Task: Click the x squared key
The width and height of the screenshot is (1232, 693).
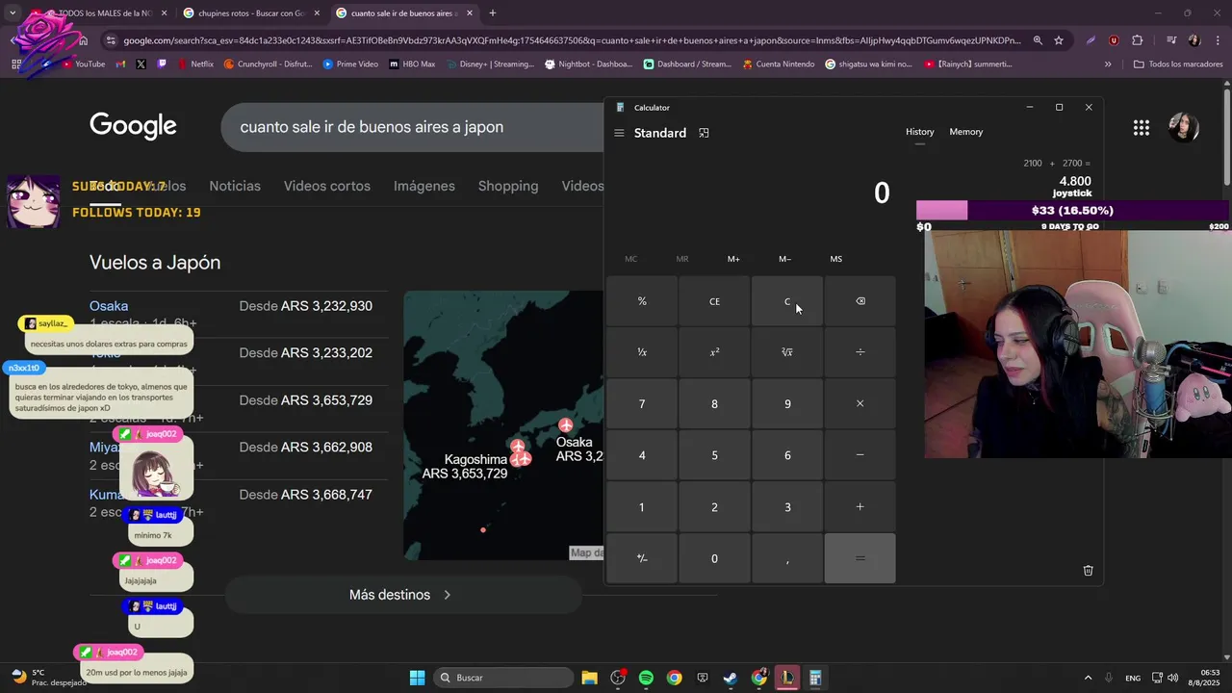Action: pyautogui.click(x=714, y=352)
